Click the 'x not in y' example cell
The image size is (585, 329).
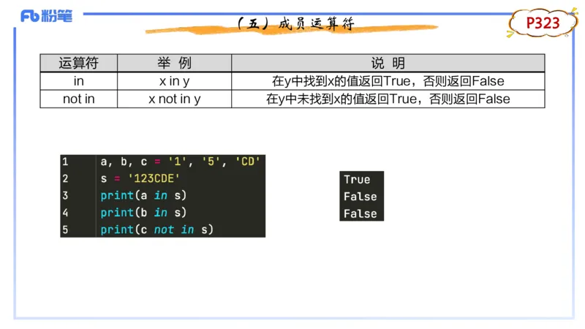pos(174,99)
